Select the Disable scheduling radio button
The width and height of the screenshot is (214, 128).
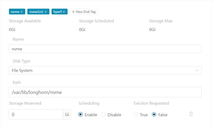coord(103,115)
